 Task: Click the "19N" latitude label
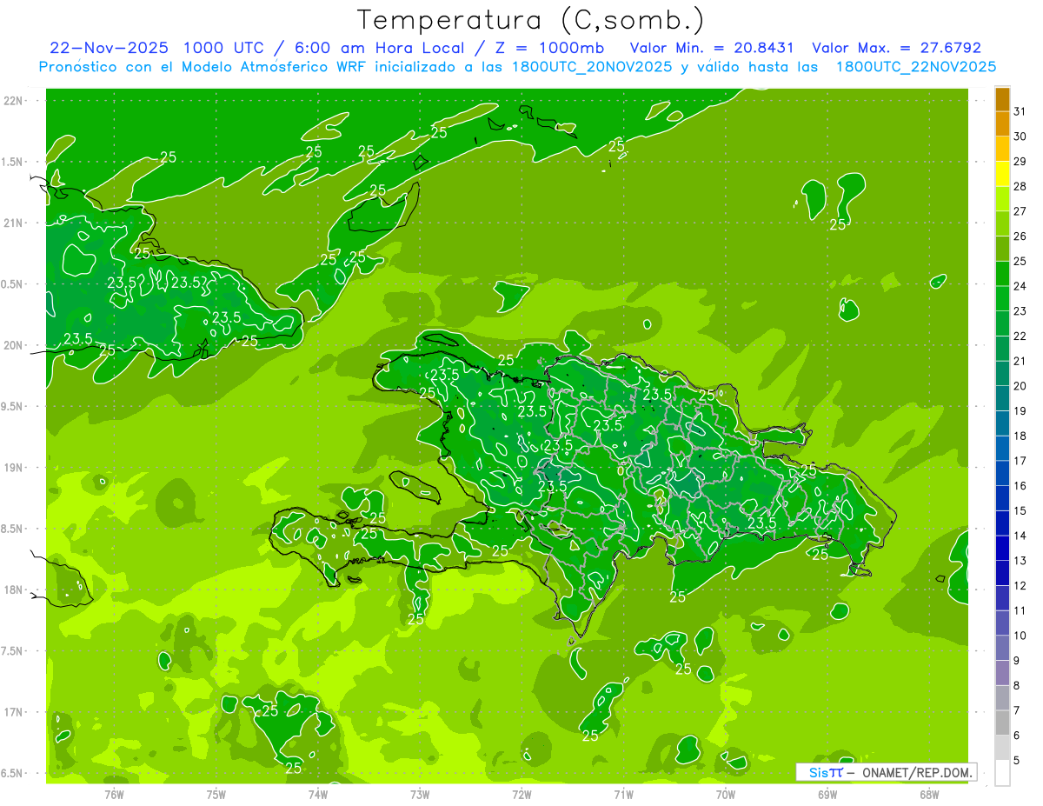pyautogui.click(x=12, y=468)
